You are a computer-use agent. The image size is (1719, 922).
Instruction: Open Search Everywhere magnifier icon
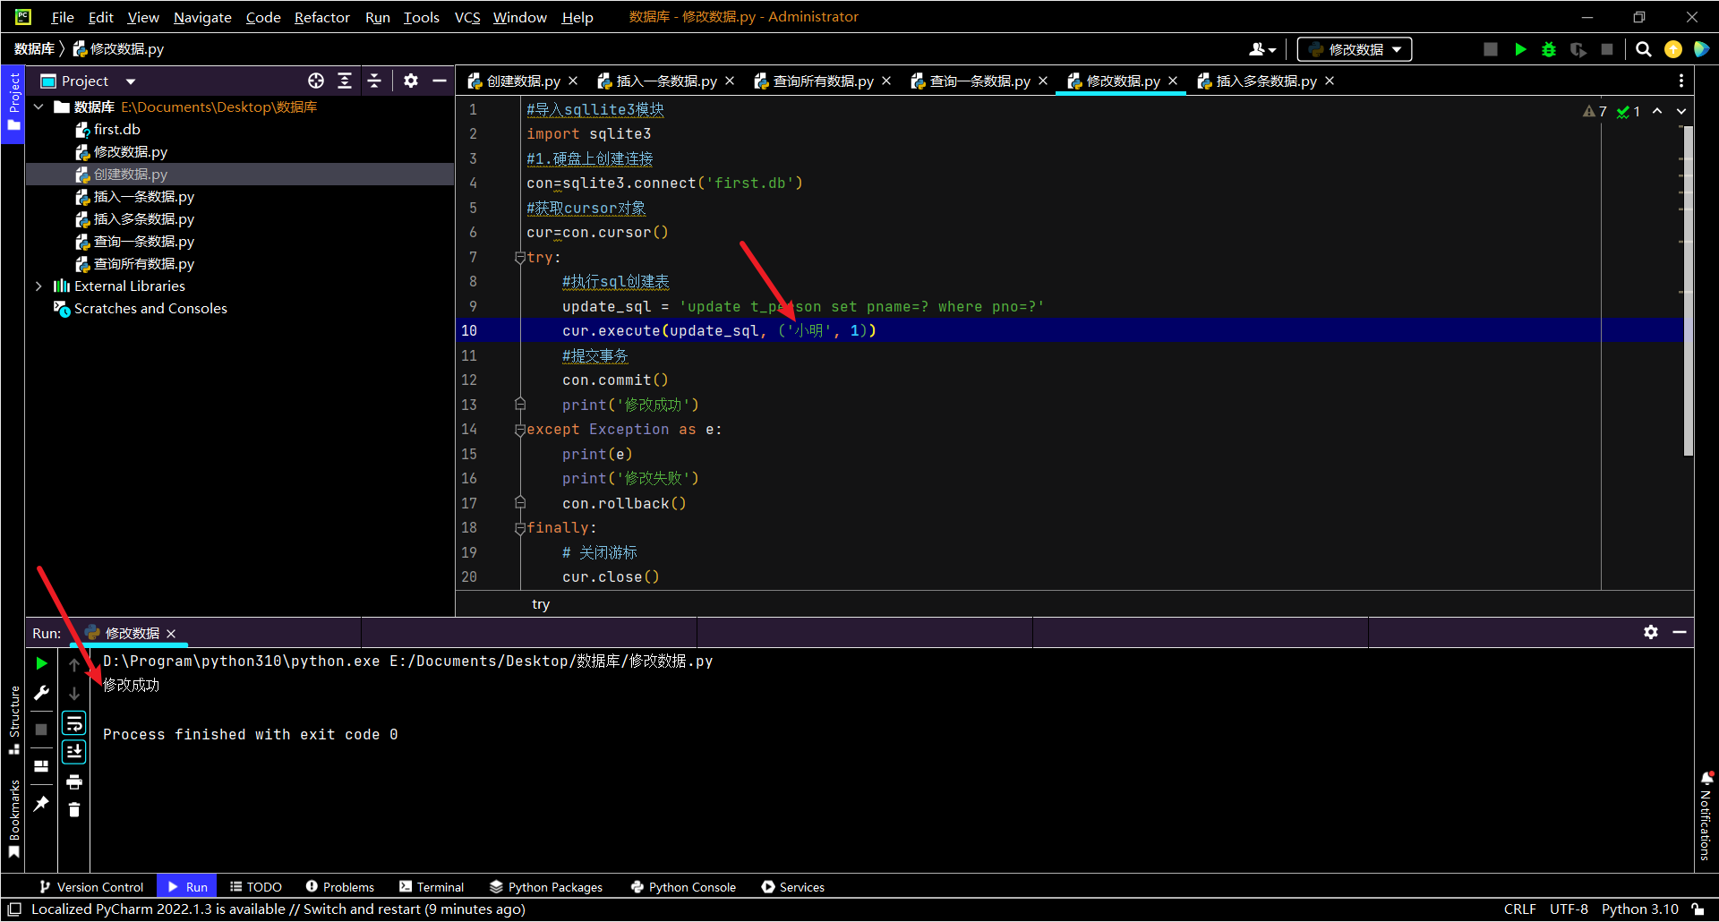(x=1644, y=49)
